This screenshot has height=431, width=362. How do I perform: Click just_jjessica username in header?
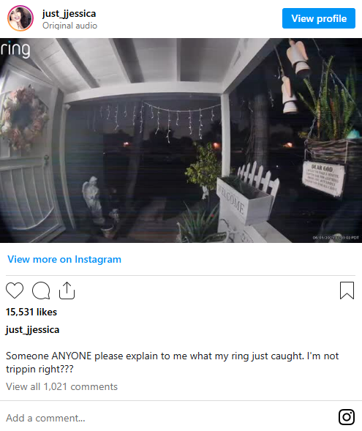coord(69,13)
